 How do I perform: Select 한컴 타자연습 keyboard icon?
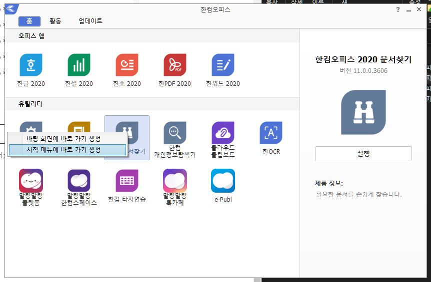[x=126, y=181]
